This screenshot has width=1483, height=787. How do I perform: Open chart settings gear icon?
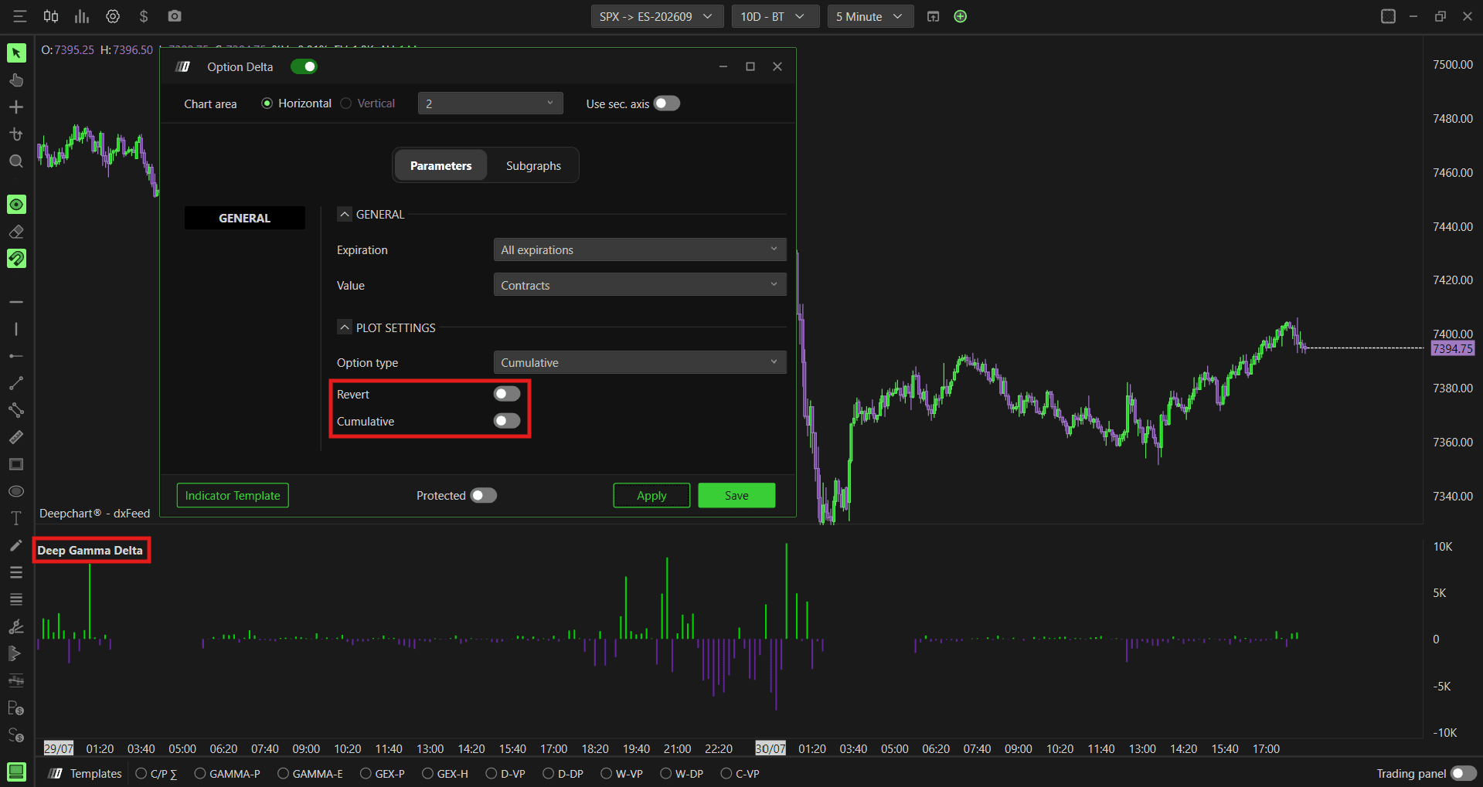click(113, 16)
